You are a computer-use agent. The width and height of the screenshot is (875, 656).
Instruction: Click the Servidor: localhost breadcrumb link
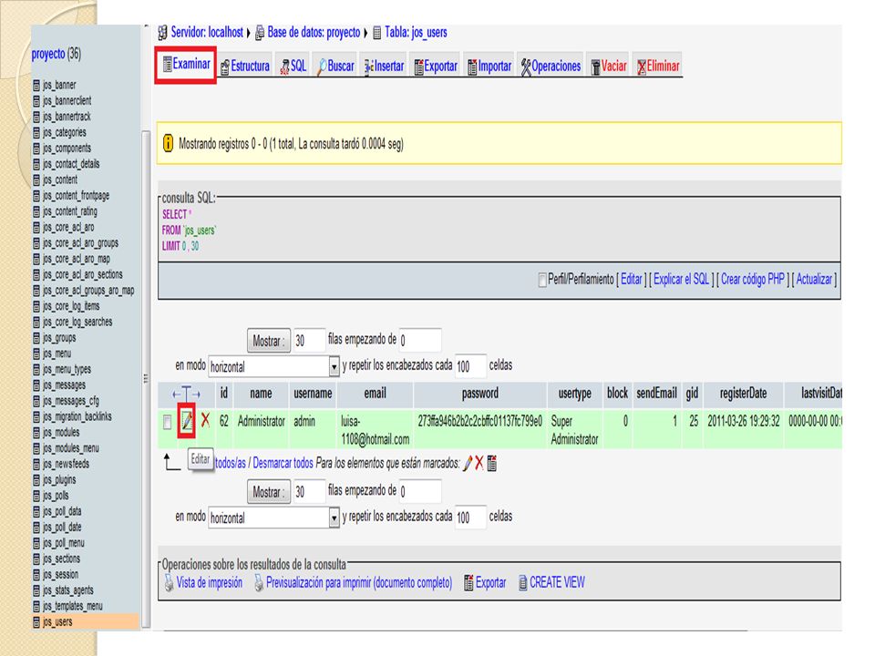point(207,33)
